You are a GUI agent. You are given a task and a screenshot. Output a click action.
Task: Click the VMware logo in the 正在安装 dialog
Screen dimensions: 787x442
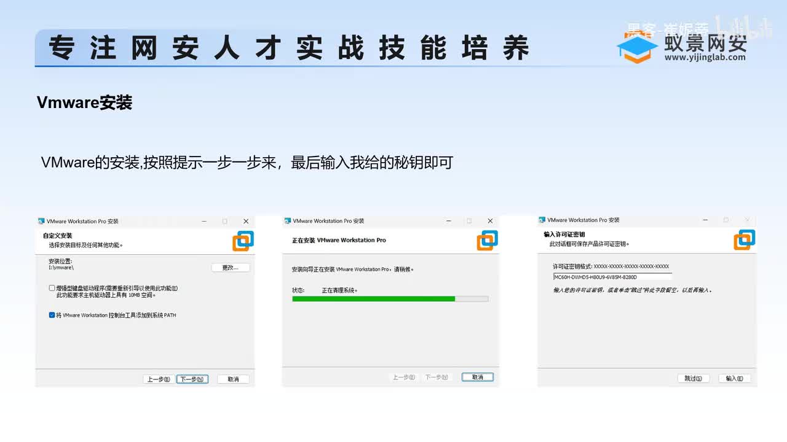pyautogui.click(x=487, y=240)
